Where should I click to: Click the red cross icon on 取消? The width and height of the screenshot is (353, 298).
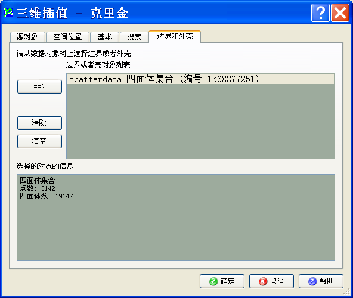tap(263, 281)
